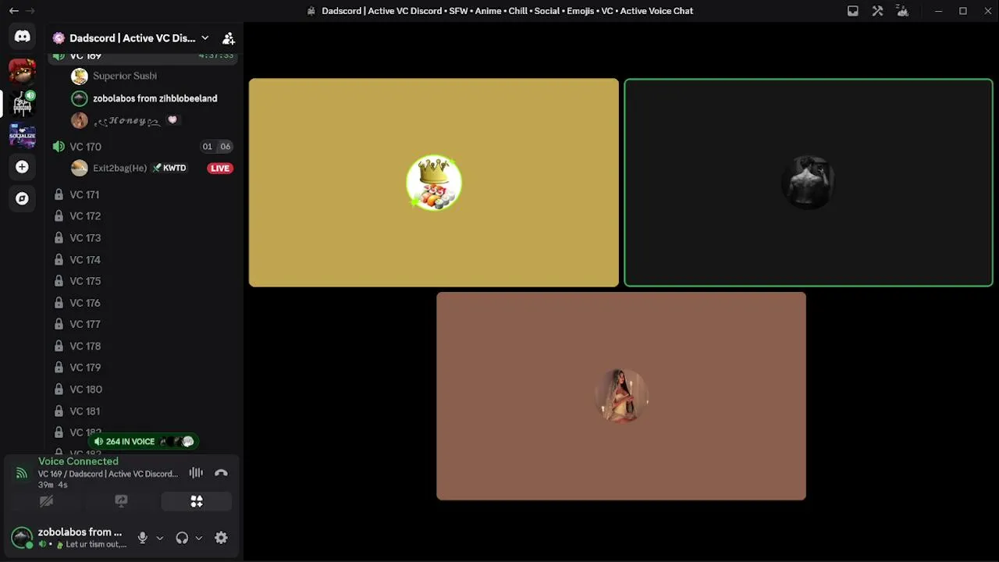Click the VC 169 channel path text

[x=108, y=474]
